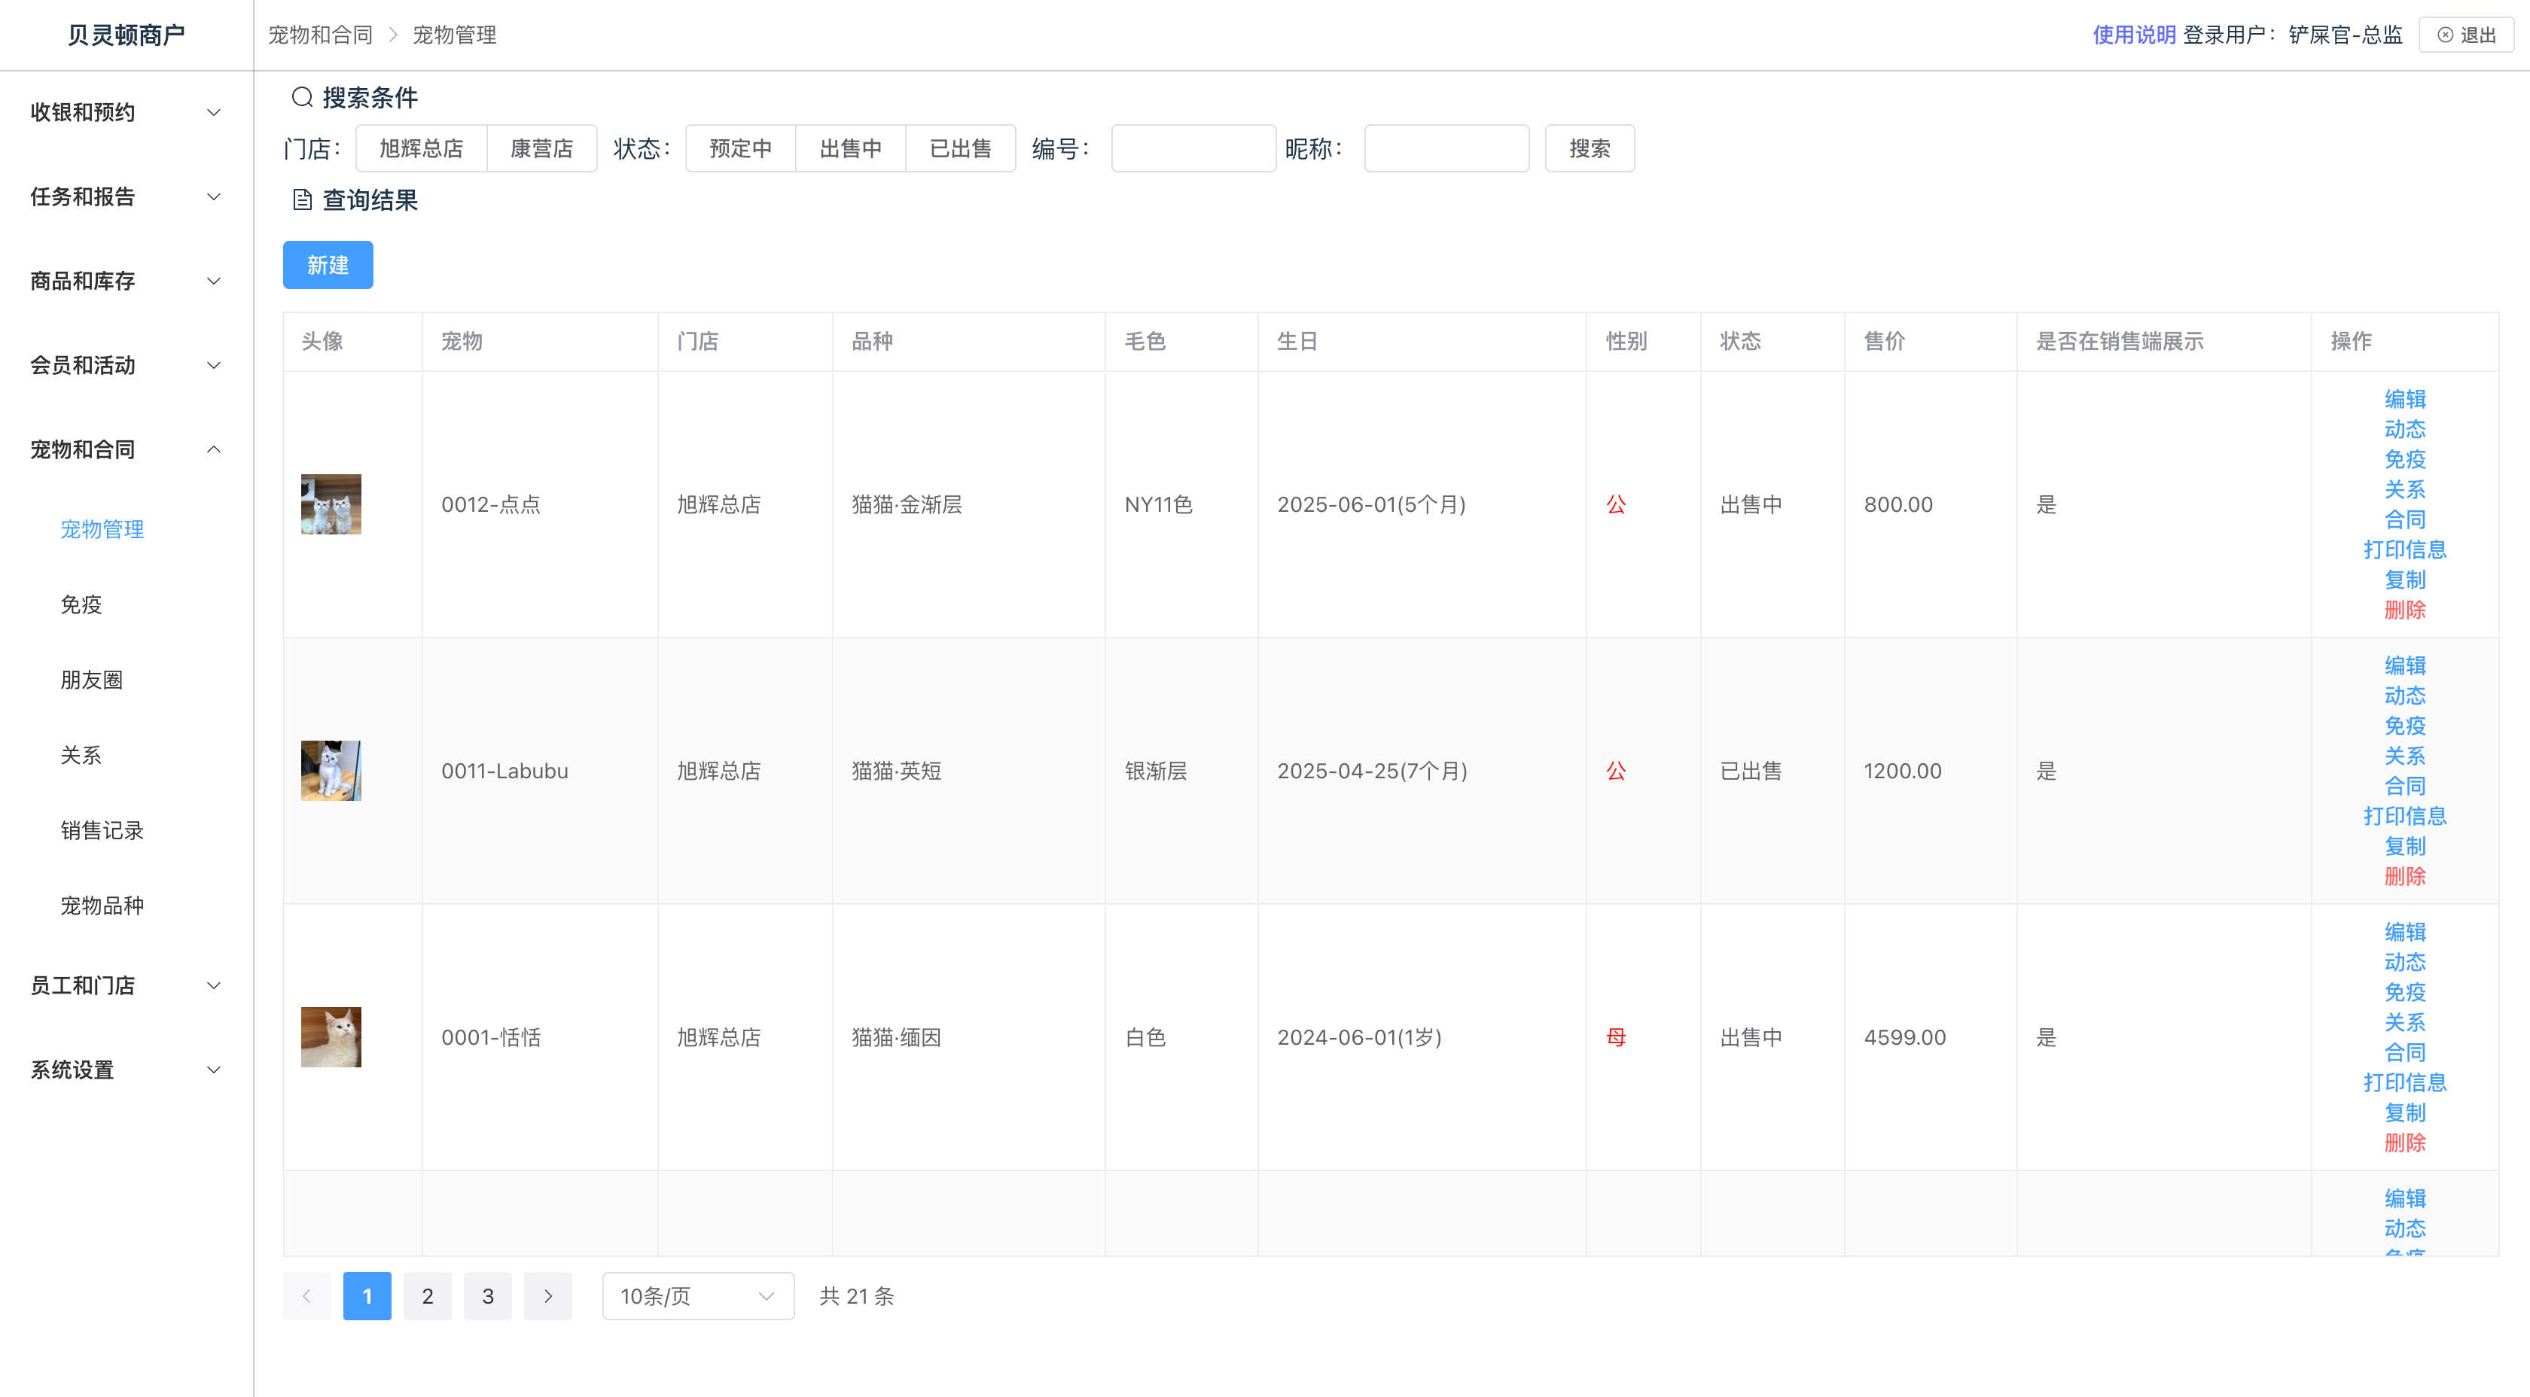
Task: Open 销售记录 in the sidebar
Action: click(x=102, y=830)
